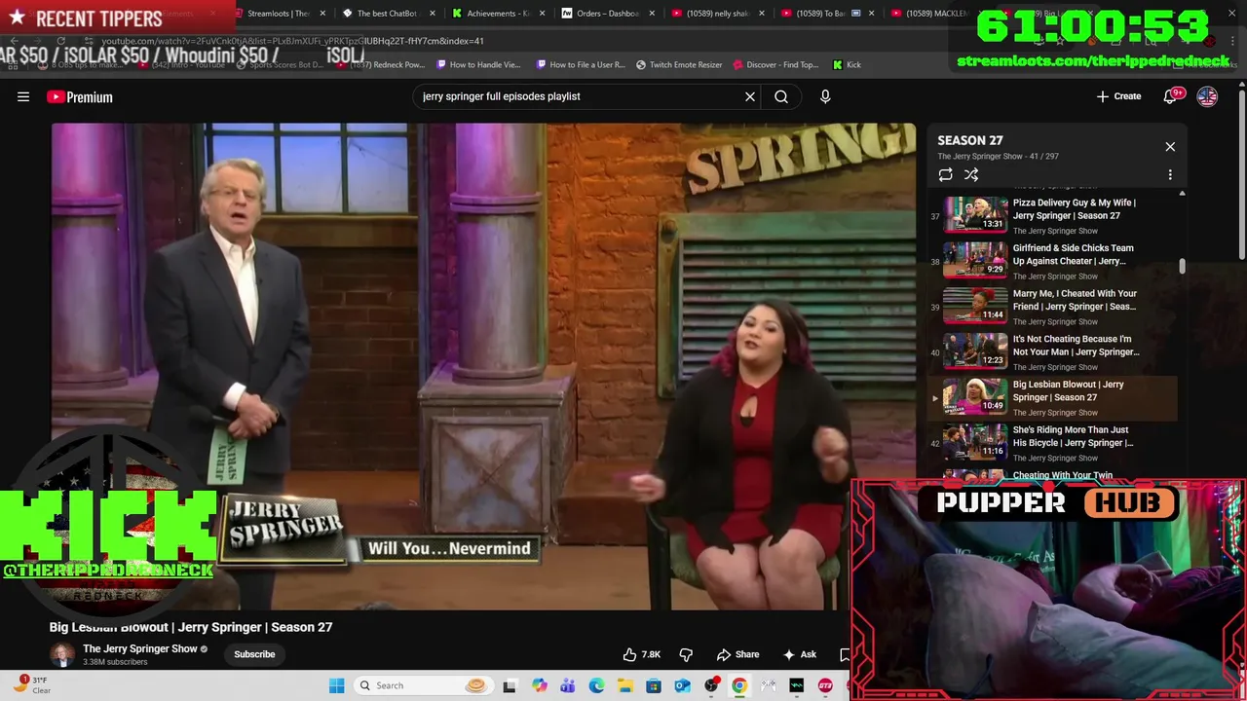
Task: Subscribe to The Jerry Springer Show
Action: (x=254, y=654)
